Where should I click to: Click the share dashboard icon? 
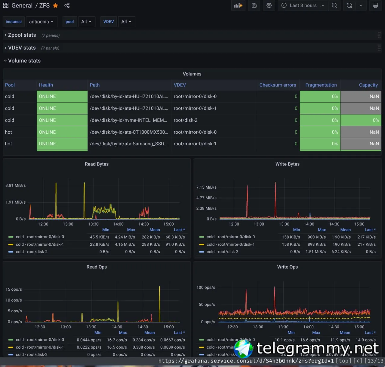(67, 5)
